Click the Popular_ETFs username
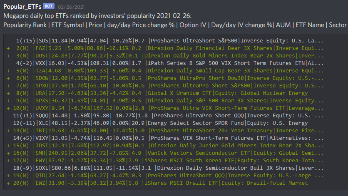The image size is (348, 196). point(22,7)
